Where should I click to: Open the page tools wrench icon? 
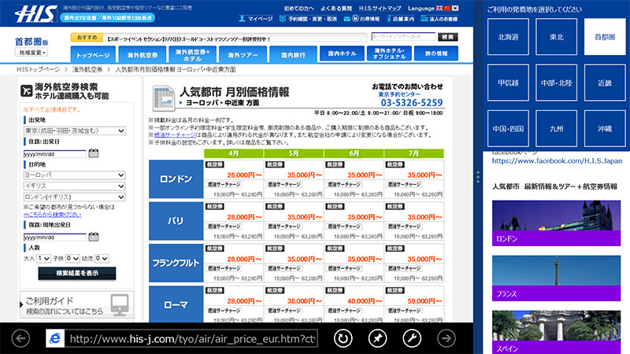[x=410, y=338]
